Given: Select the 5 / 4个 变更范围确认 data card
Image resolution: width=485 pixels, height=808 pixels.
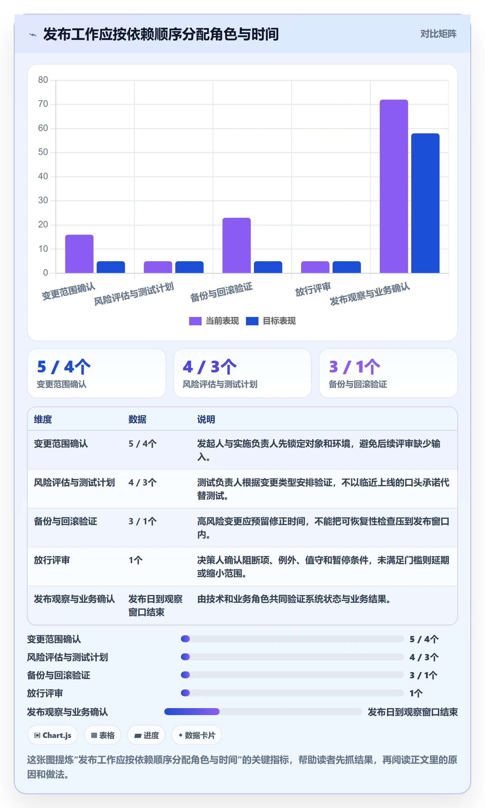Looking at the screenshot, I should point(97,373).
